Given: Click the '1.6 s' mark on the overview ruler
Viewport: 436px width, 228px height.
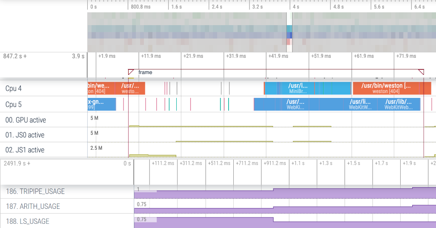Looking at the screenshot, I should [177, 7].
